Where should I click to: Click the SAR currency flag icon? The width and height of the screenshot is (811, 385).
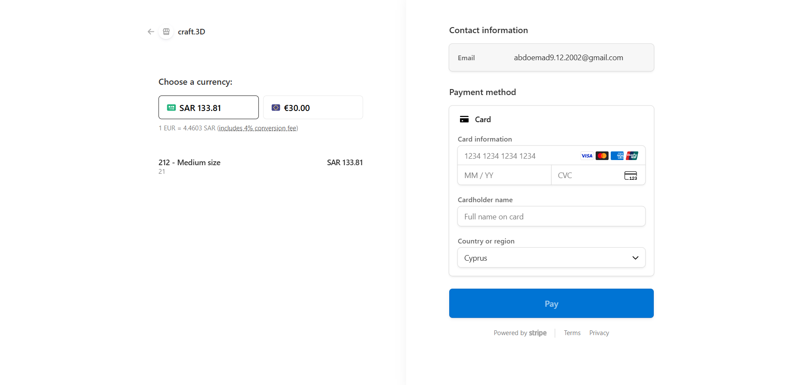[x=171, y=108]
